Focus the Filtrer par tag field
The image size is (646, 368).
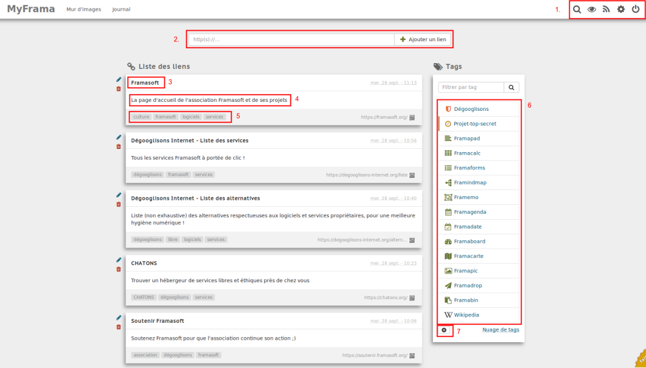pyautogui.click(x=471, y=87)
